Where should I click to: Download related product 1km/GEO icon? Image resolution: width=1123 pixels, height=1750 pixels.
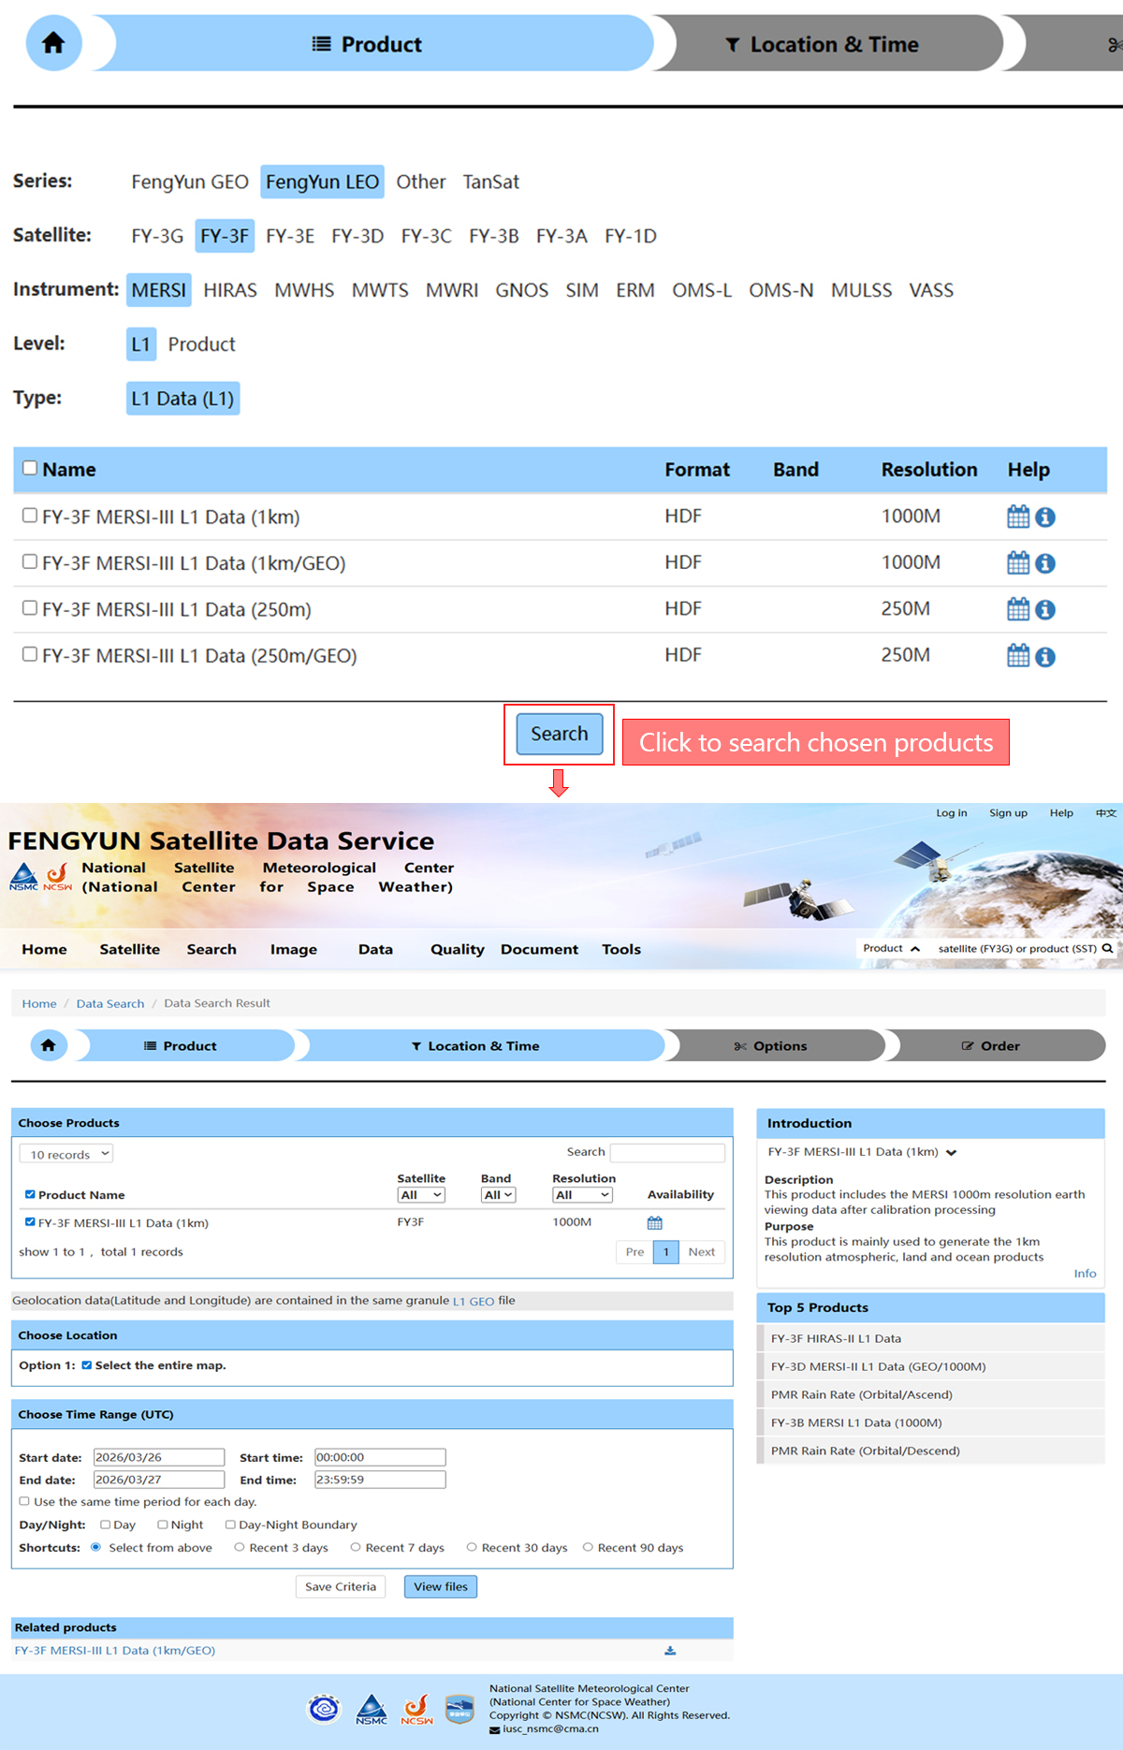[x=670, y=1651]
